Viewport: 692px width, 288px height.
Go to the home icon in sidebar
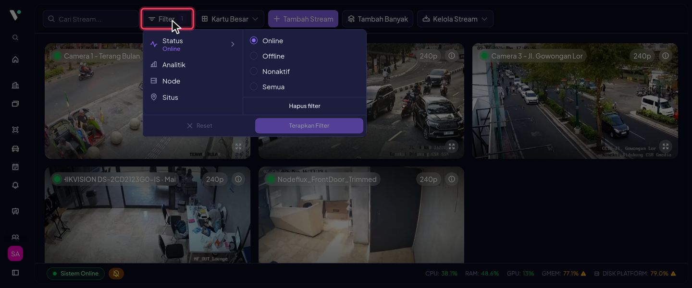(x=15, y=60)
